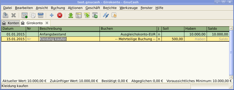Click the 500,00 Soll amount cell

pos(173,39)
